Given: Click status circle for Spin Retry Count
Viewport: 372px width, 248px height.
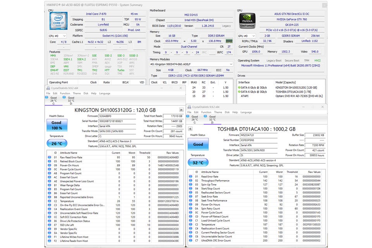Looking at the screenshot, I should click(x=191, y=208).
